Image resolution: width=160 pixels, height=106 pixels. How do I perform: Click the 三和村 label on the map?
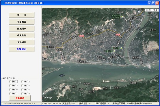pos(89,34)
